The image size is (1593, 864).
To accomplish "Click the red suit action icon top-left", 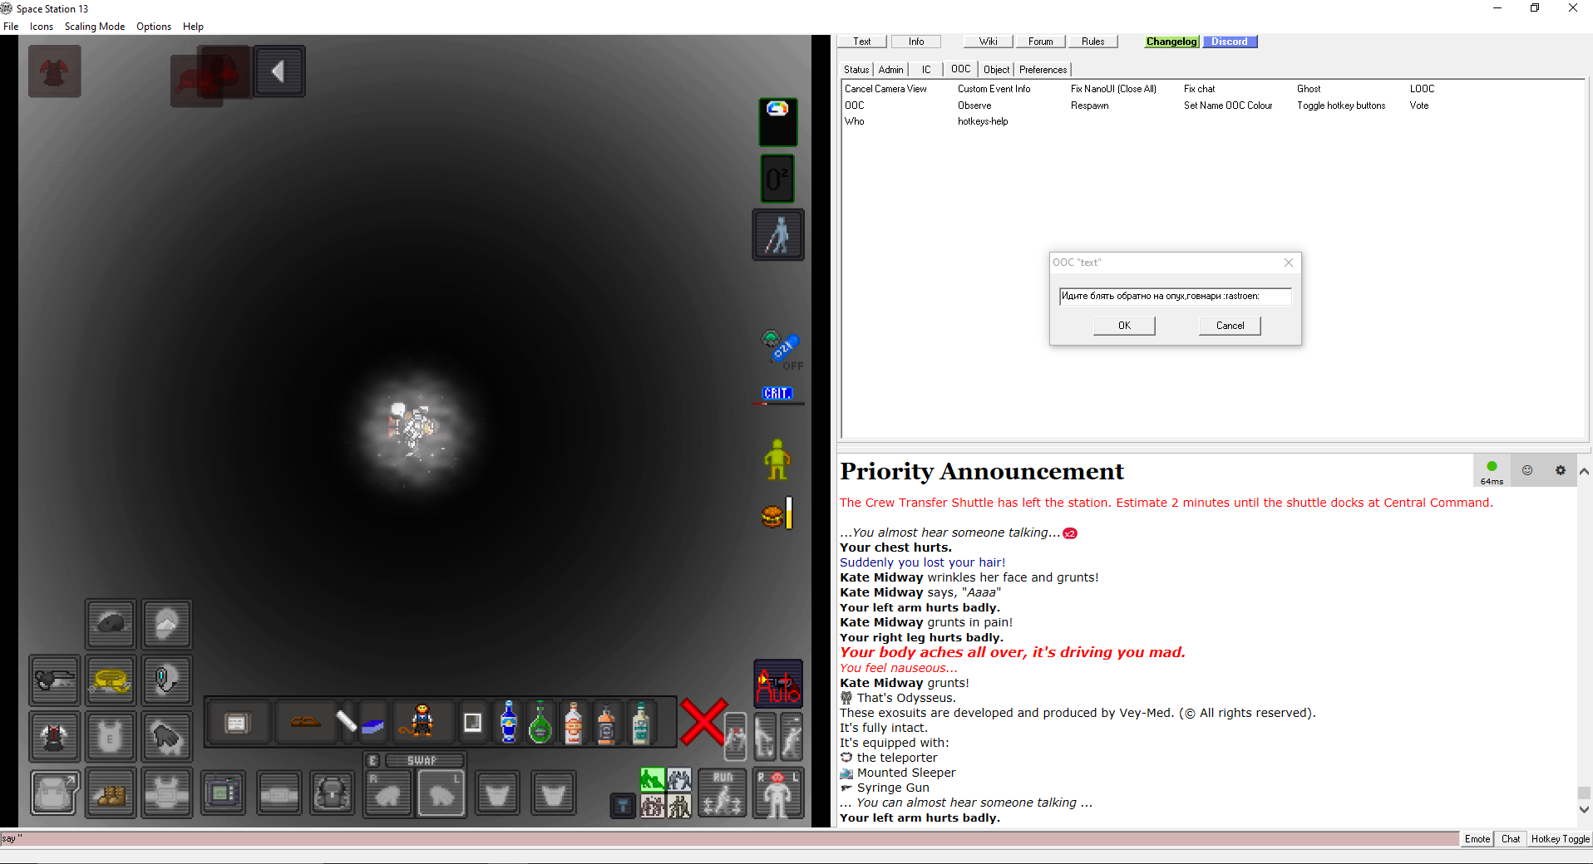I will point(55,71).
